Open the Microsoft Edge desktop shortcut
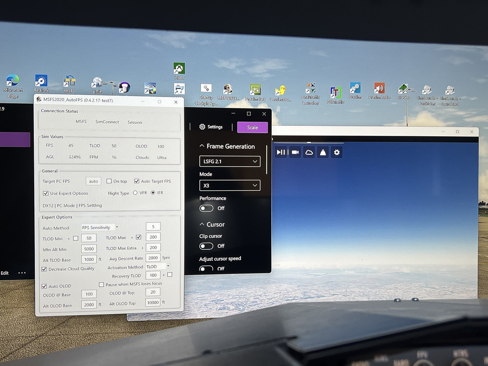 point(12,86)
